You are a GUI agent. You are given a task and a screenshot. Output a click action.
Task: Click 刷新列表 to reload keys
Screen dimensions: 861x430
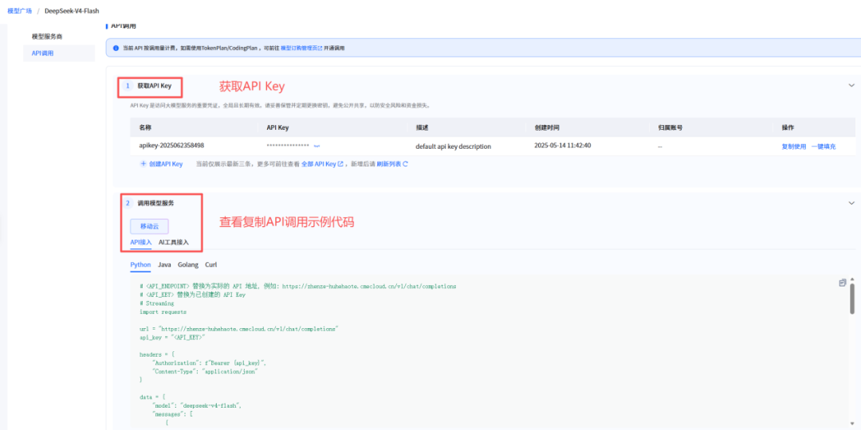point(392,164)
